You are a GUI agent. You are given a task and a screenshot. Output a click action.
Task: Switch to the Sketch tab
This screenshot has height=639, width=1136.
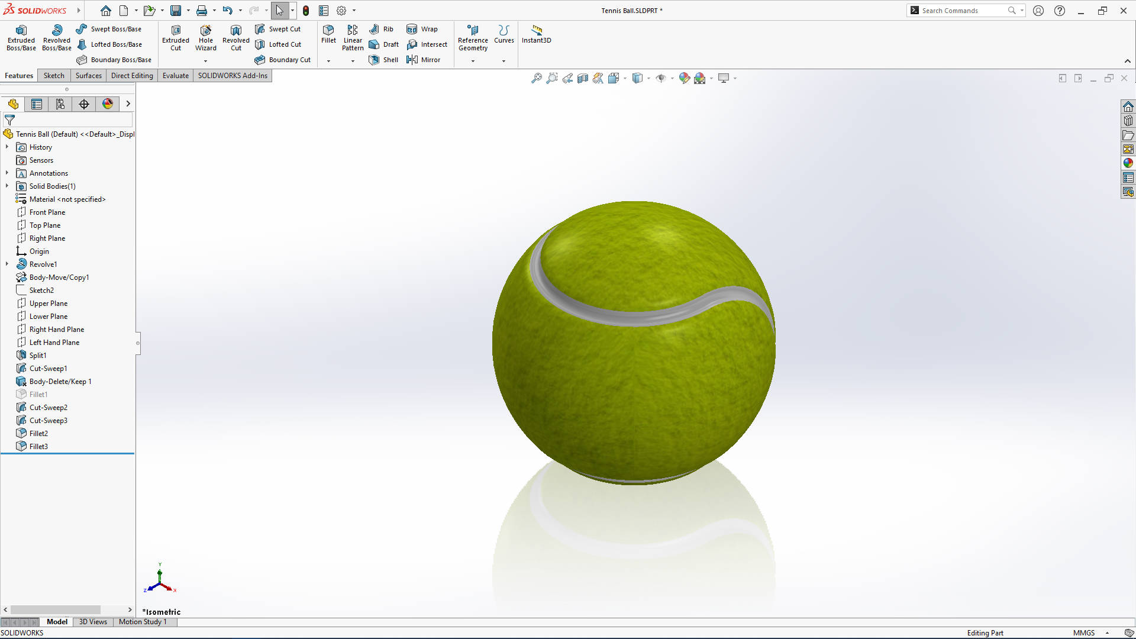pos(54,75)
